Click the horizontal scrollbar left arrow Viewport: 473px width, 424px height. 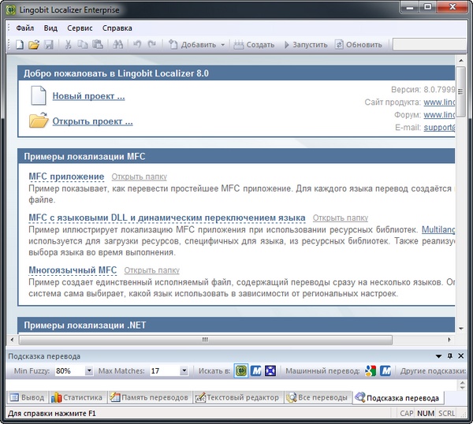click(12, 340)
